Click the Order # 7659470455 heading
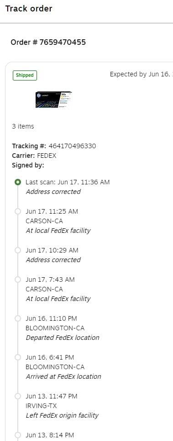This screenshot has height=441, width=173. 48,42
